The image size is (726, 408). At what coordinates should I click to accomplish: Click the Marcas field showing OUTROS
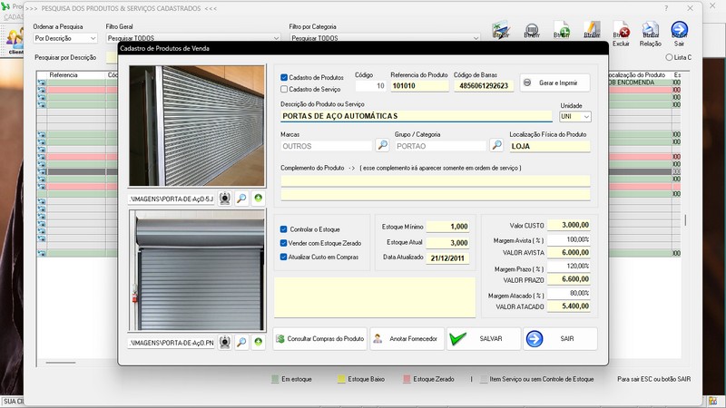(x=327, y=146)
